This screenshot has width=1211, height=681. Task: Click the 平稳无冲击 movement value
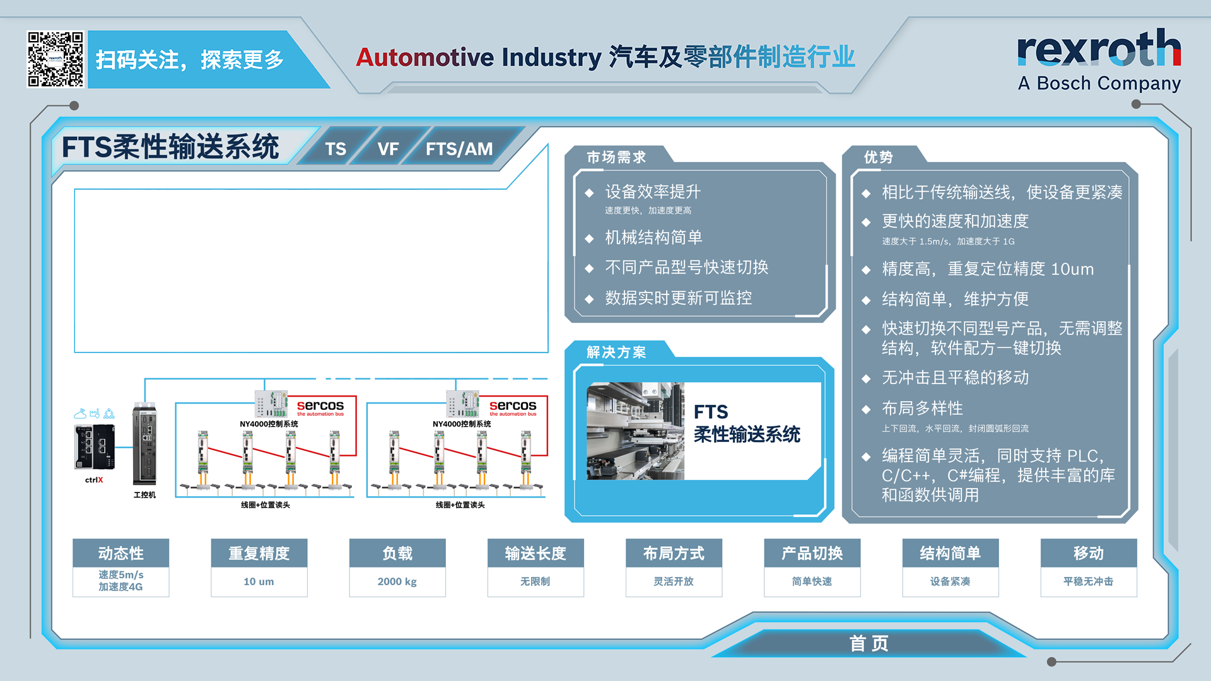coord(1089,581)
